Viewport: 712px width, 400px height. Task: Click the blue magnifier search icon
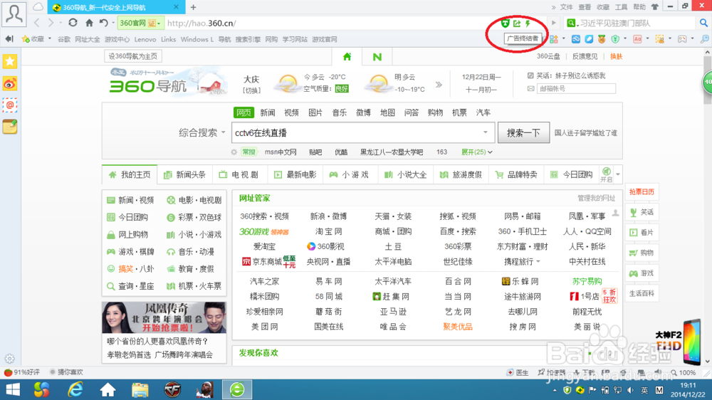click(x=703, y=23)
